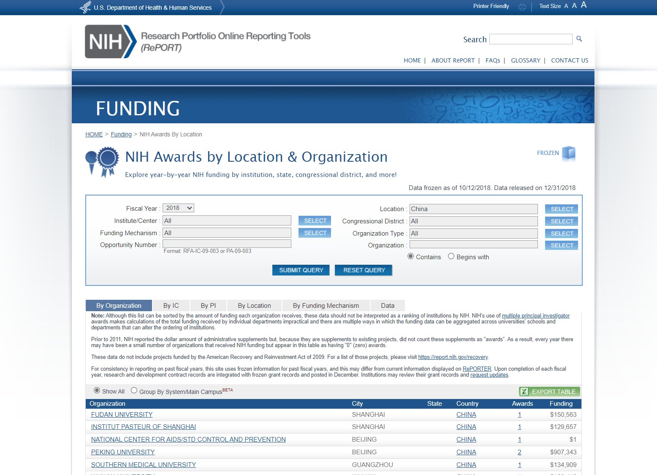657x475 pixels.
Task: Click the awards ribbon icon
Action: coord(103,162)
